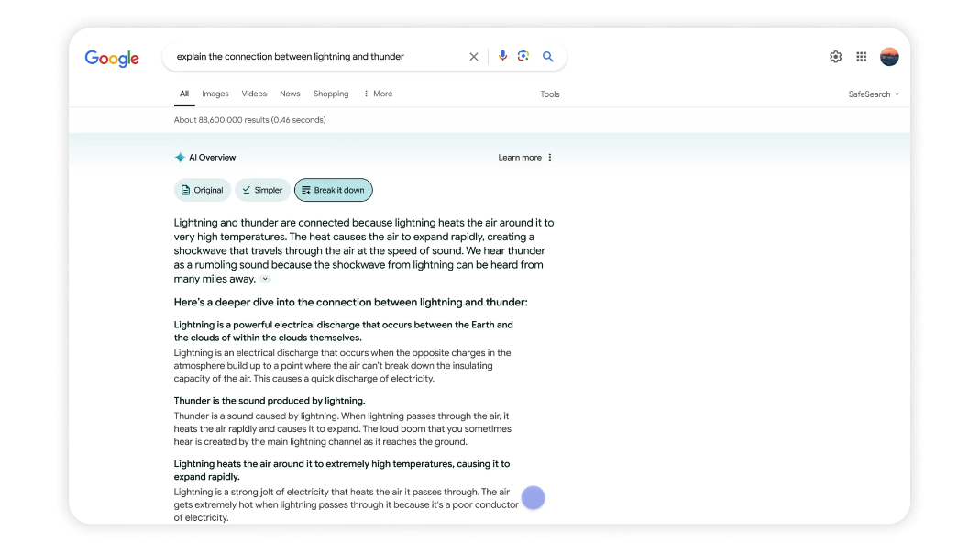980x554 pixels.
Task: Open the settings gear icon
Action: click(835, 57)
